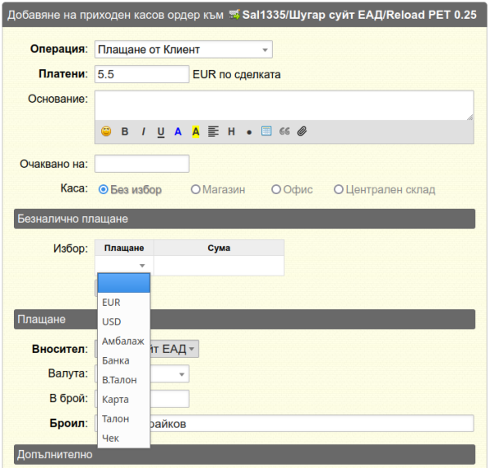This screenshot has height=468, width=490.
Task: Attach file with paperclip icon
Action: (302, 131)
